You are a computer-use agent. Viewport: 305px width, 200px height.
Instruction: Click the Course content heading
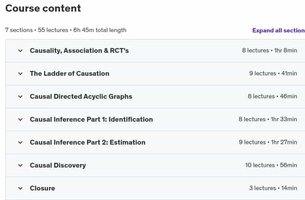[x=43, y=8]
